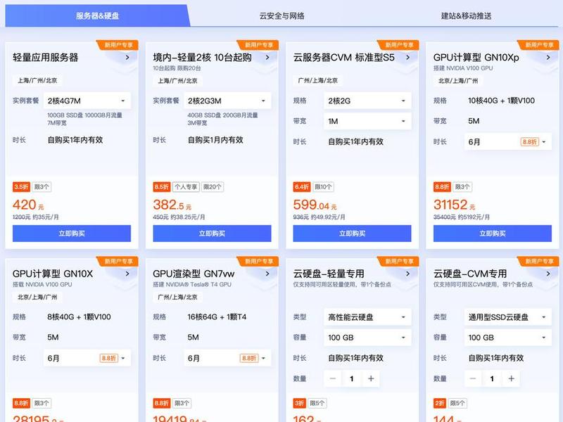Screen dimensions: 563x422
Task: Expand 6月 时长 dropdown in GN10Xp card
Action: click(507, 142)
